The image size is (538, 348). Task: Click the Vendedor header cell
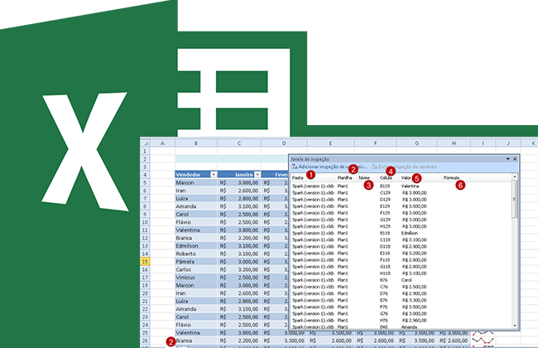click(196, 175)
